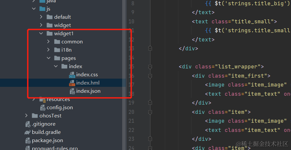This screenshot has width=291, height=150.
Task: Expand the resources folder chevron
Action: (34, 99)
